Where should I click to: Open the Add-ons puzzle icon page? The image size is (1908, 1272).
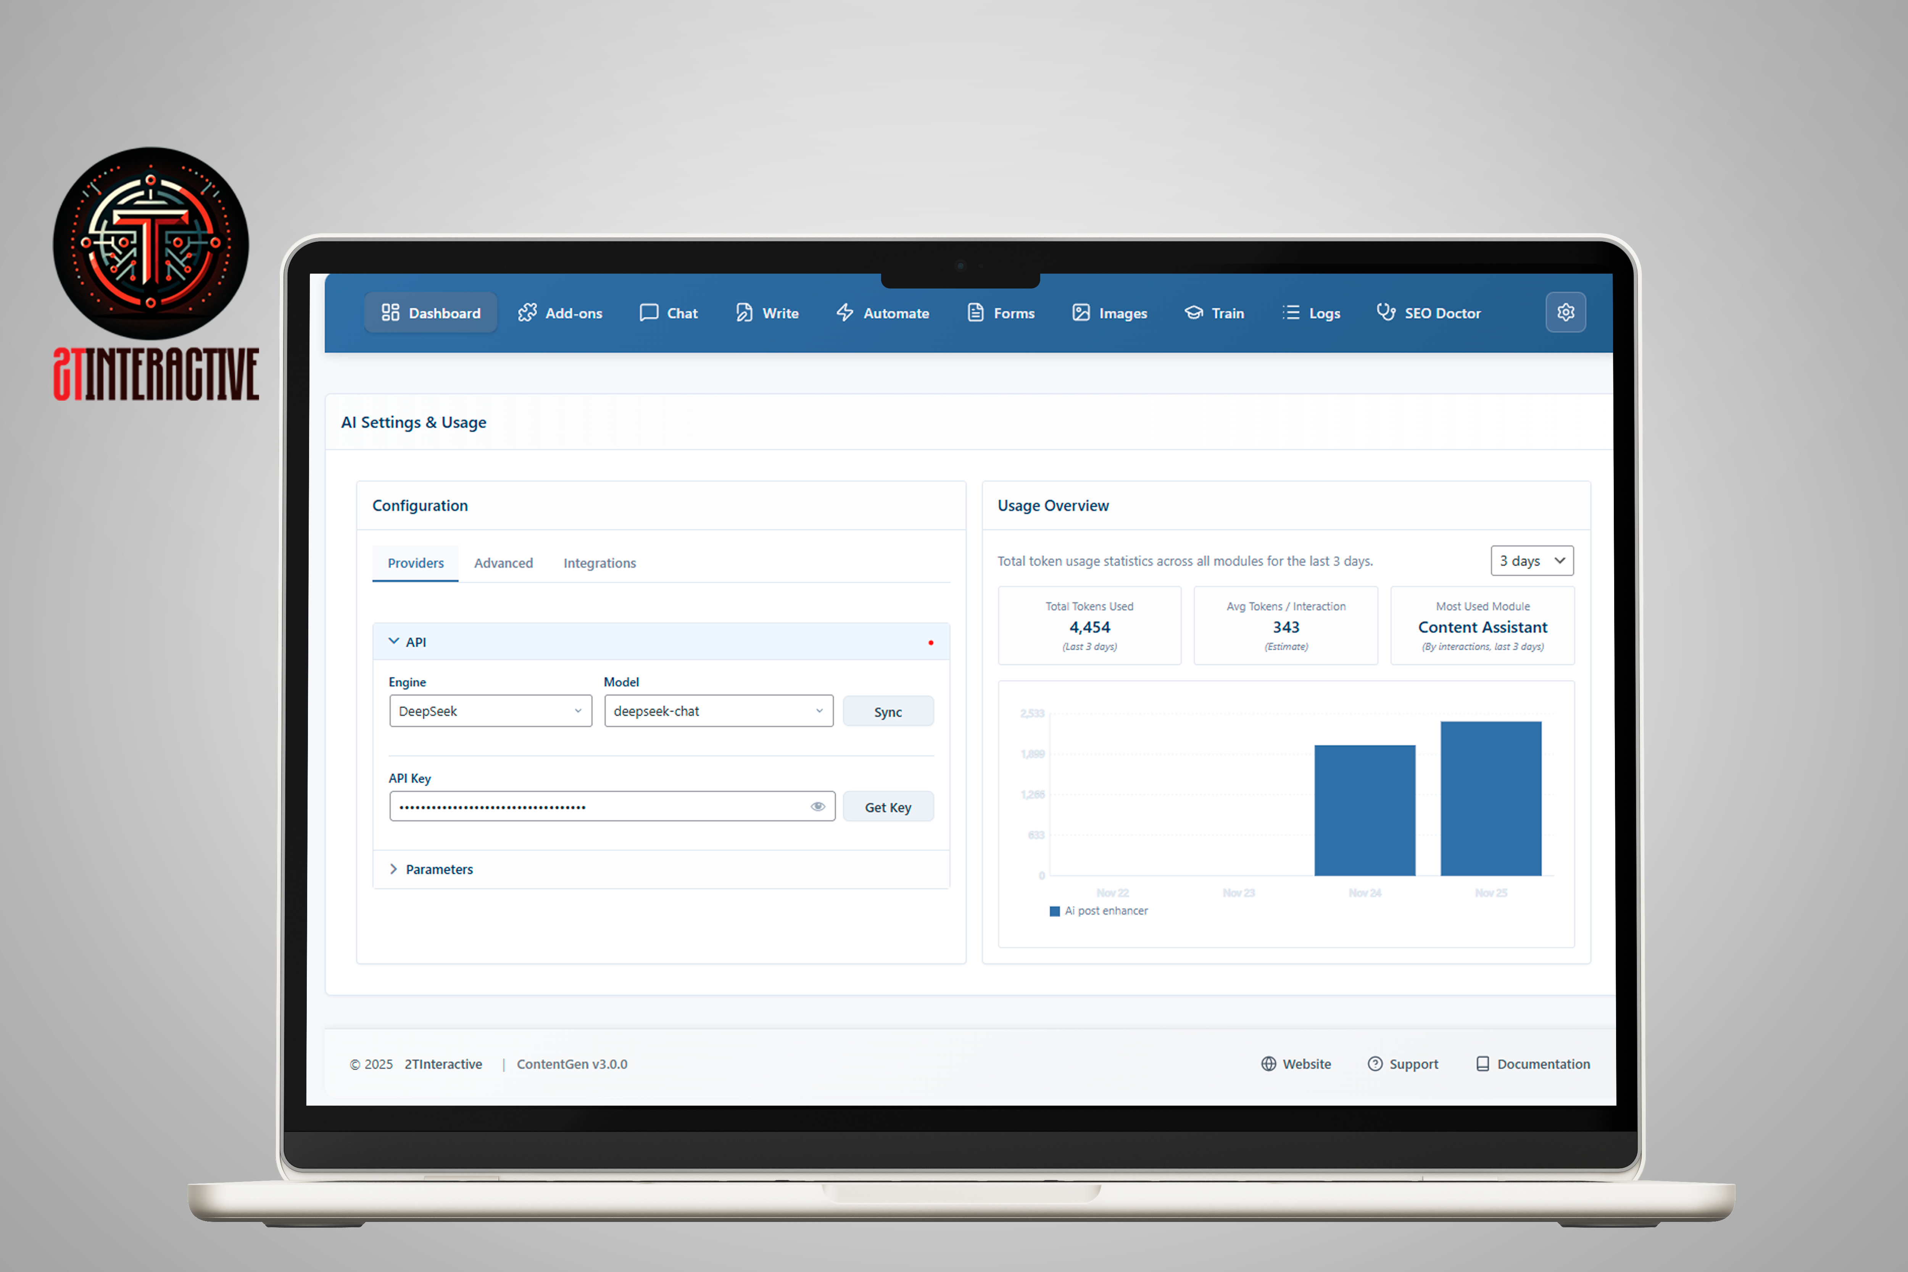560,313
